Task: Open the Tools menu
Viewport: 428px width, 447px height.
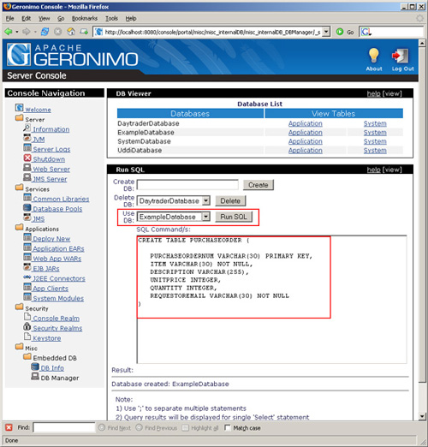Action: tap(111, 19)
